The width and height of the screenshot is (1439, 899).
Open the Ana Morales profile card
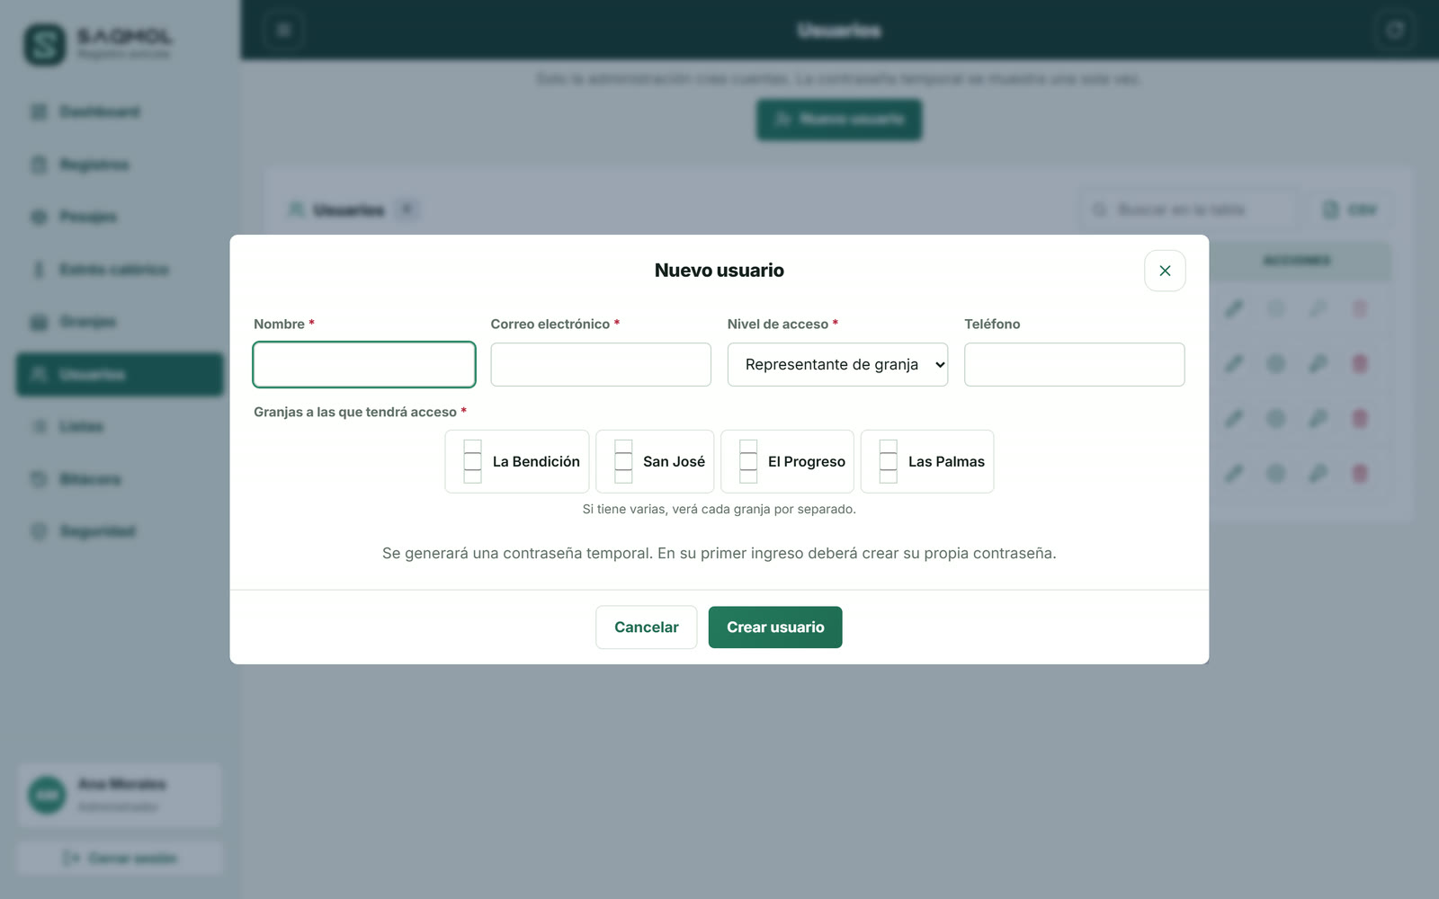(x=120, y=796)
